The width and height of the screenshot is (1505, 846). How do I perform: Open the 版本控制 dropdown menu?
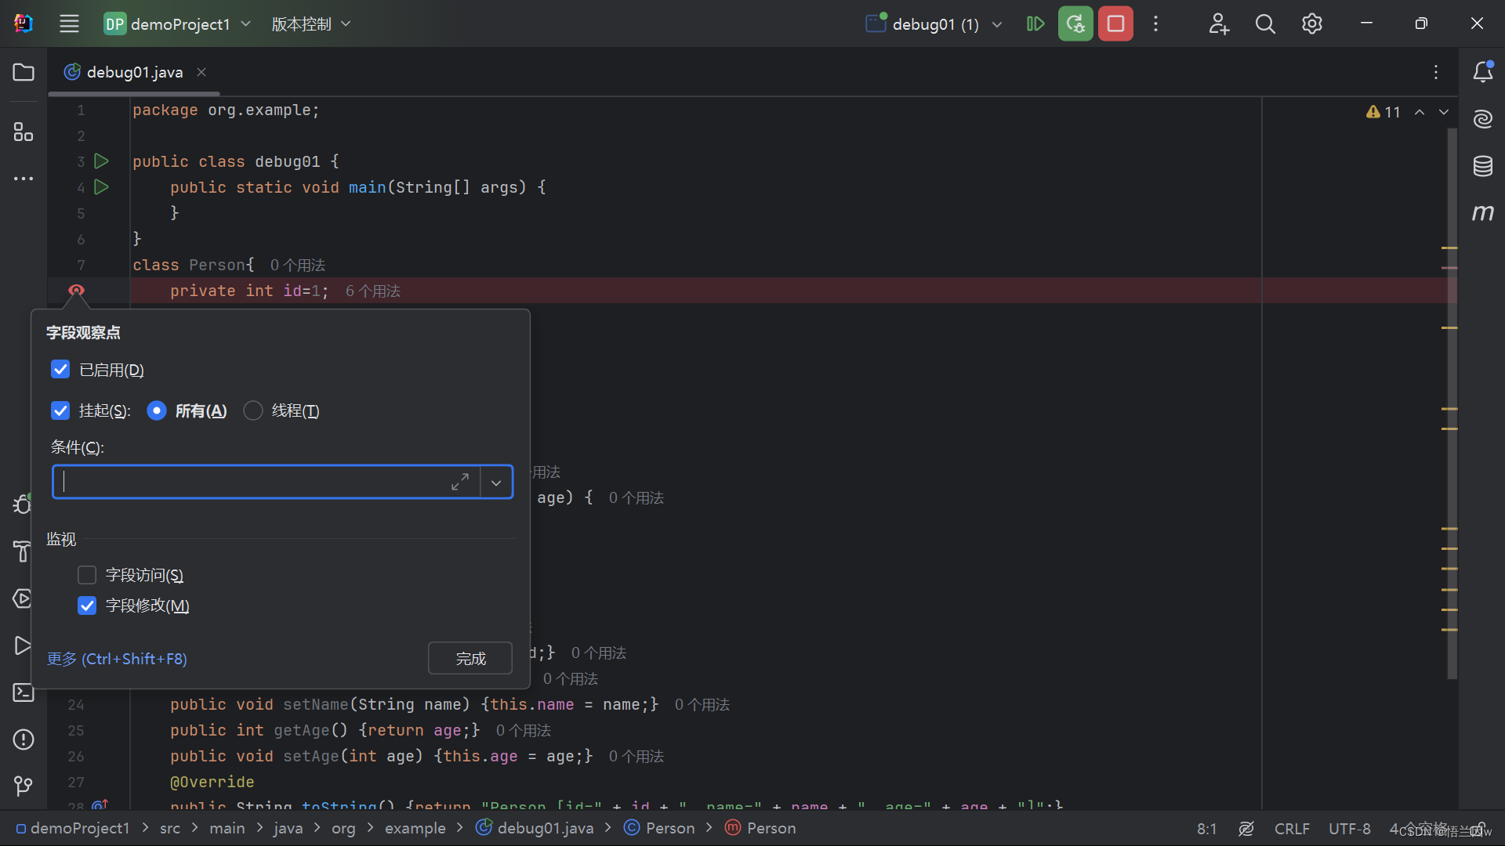311,23
